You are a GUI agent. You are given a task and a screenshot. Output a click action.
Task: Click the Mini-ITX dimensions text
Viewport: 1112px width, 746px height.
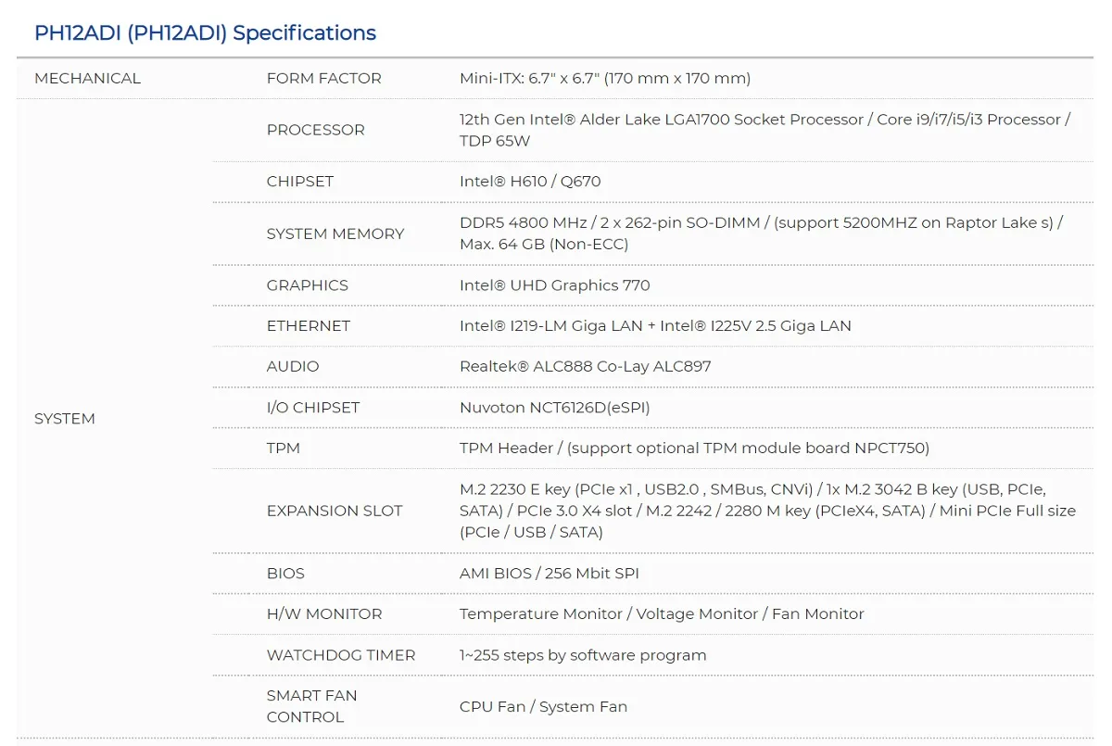click(x=605, y=79)
